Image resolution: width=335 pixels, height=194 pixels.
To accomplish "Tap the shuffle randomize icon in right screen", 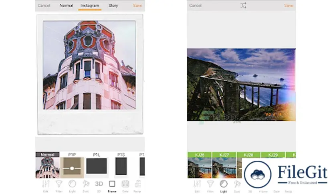I will point(243,5).
